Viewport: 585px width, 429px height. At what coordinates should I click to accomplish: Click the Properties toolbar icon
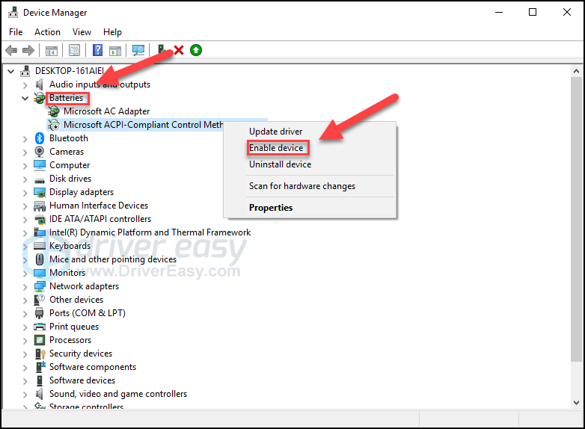pyautogui.click(x=74, y=50)
